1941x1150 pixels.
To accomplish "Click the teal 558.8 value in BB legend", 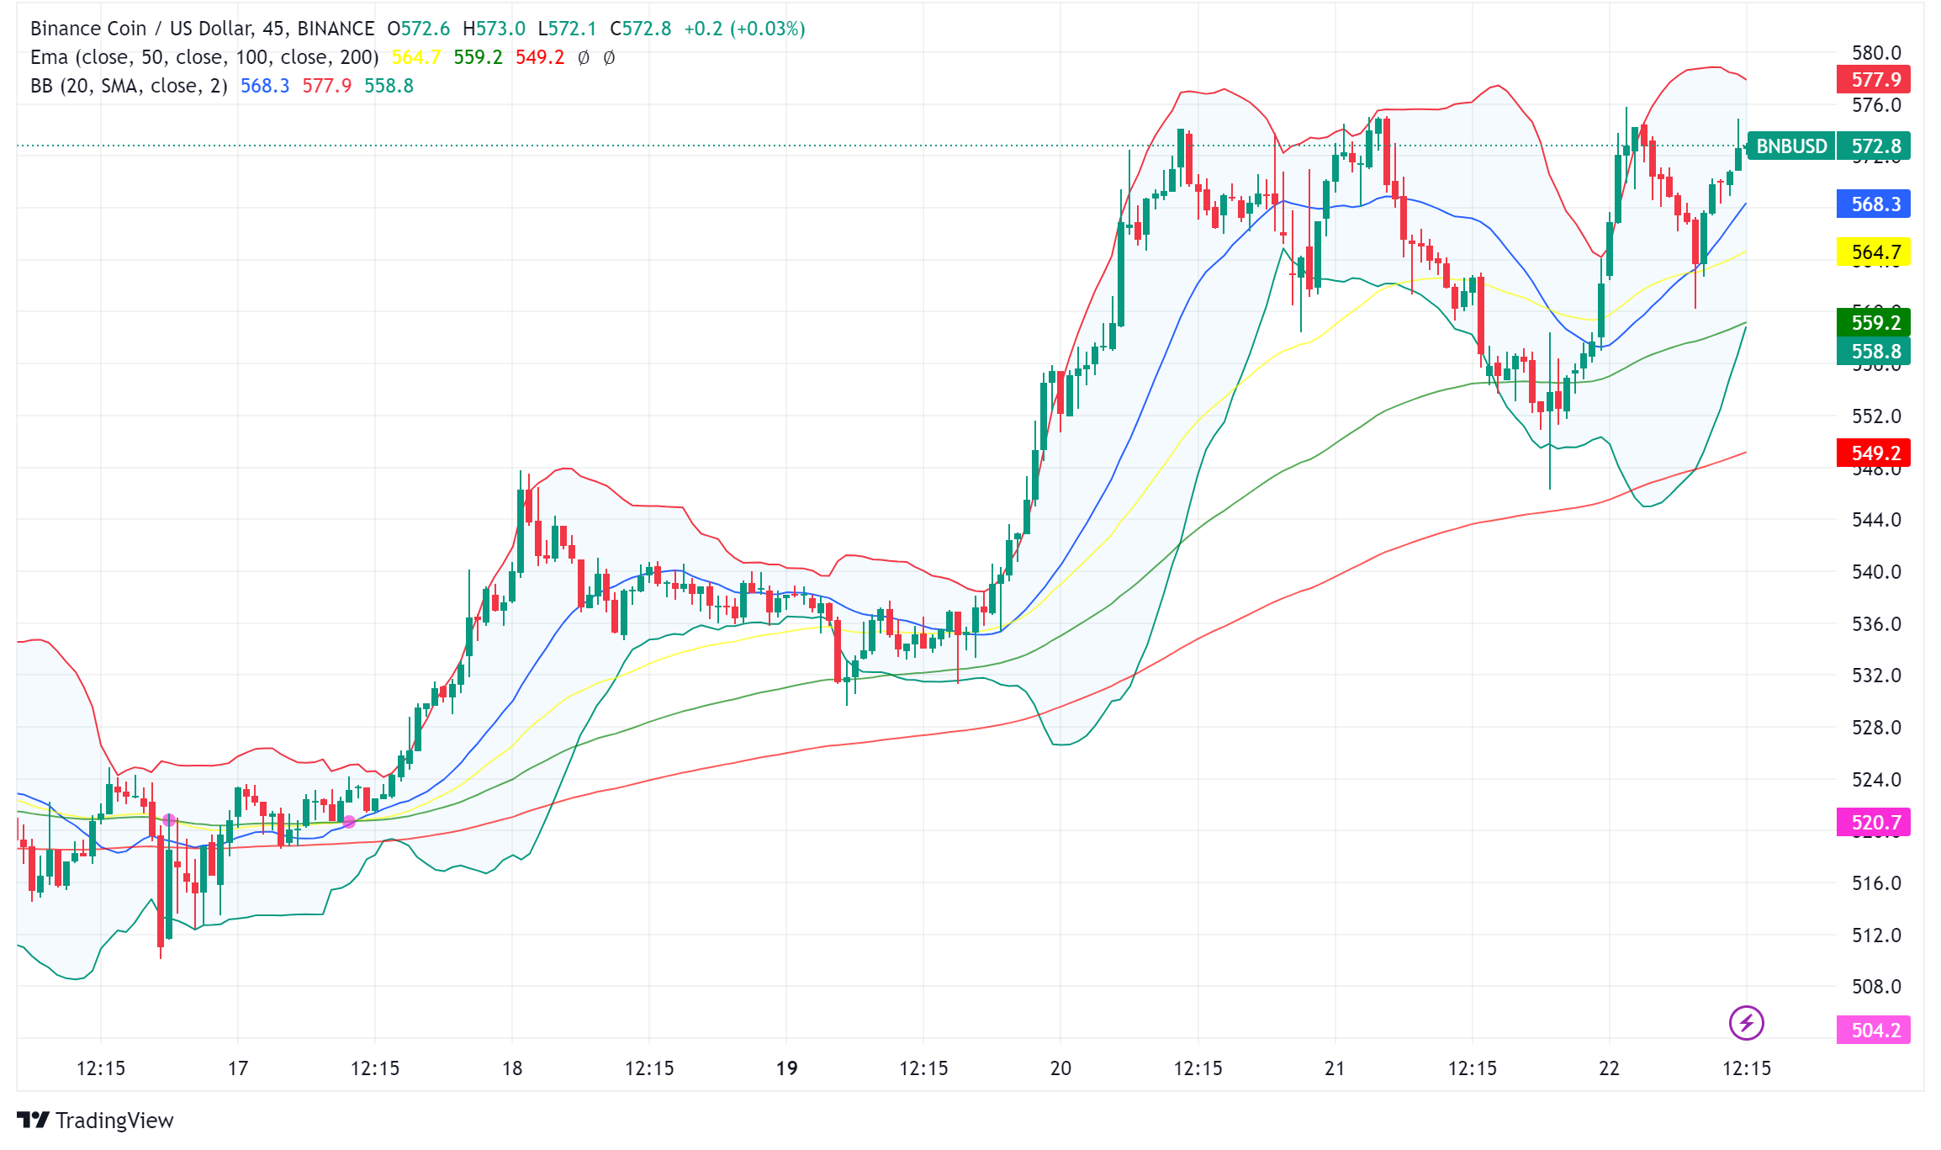I will (x=389, y=86).
